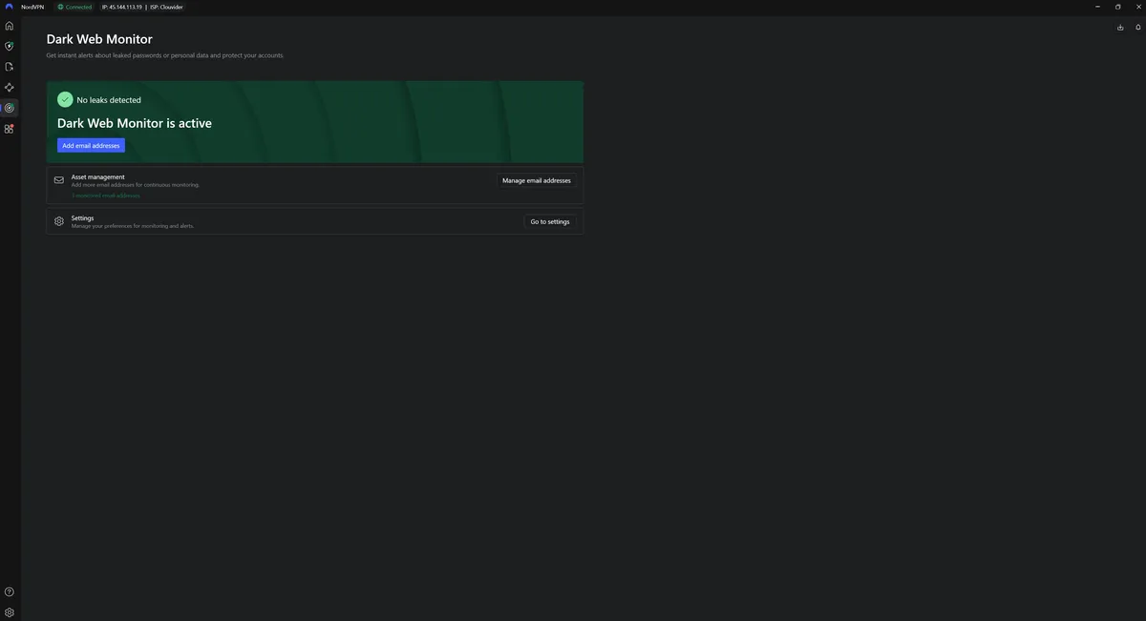1146x621 pixels.
Task: Click the 'Asset management' row title
Action: coord(97,176)
